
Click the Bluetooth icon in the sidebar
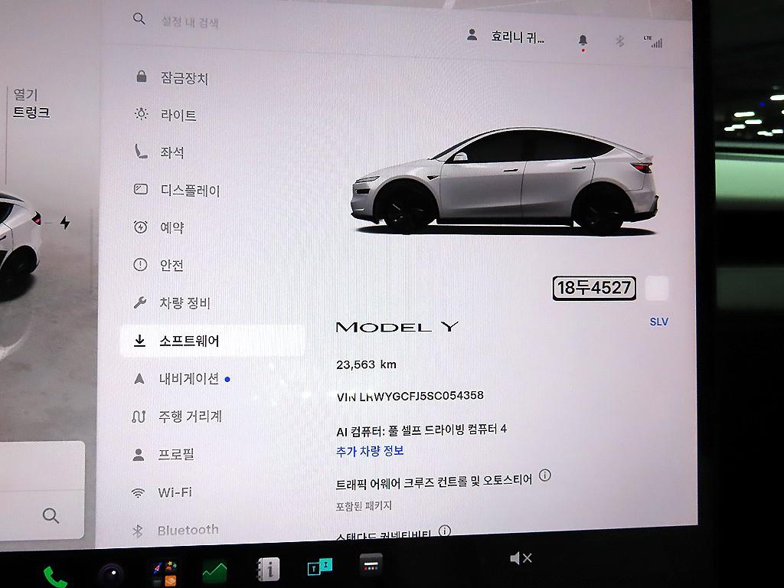tap(138, 531)
